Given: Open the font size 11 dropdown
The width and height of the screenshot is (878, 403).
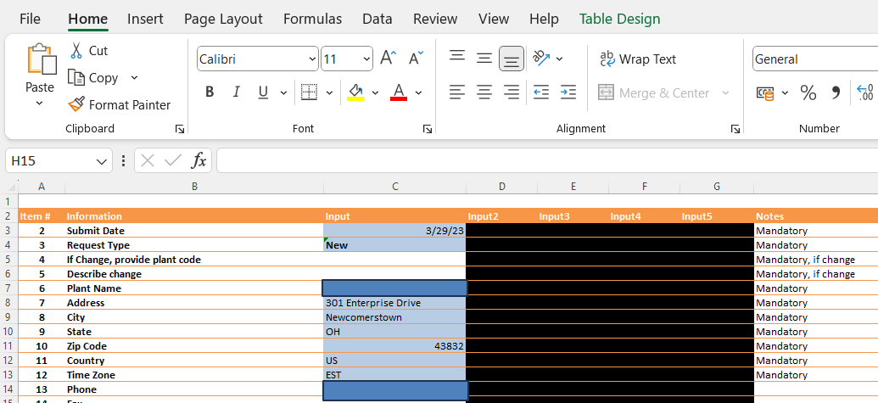Looking at the screenshot, I should coord(366,59).
